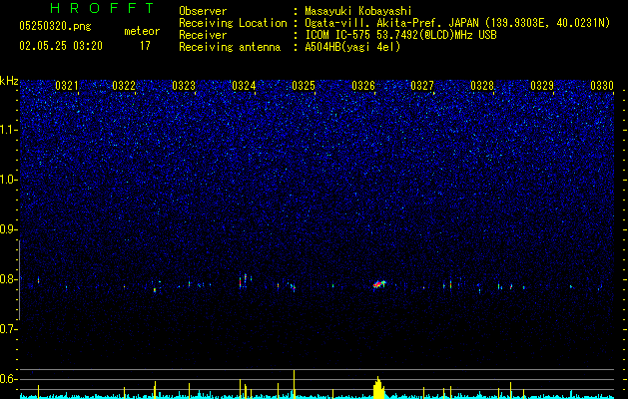
Task: Select the file name 05250320.png
Action: (55, 26)
